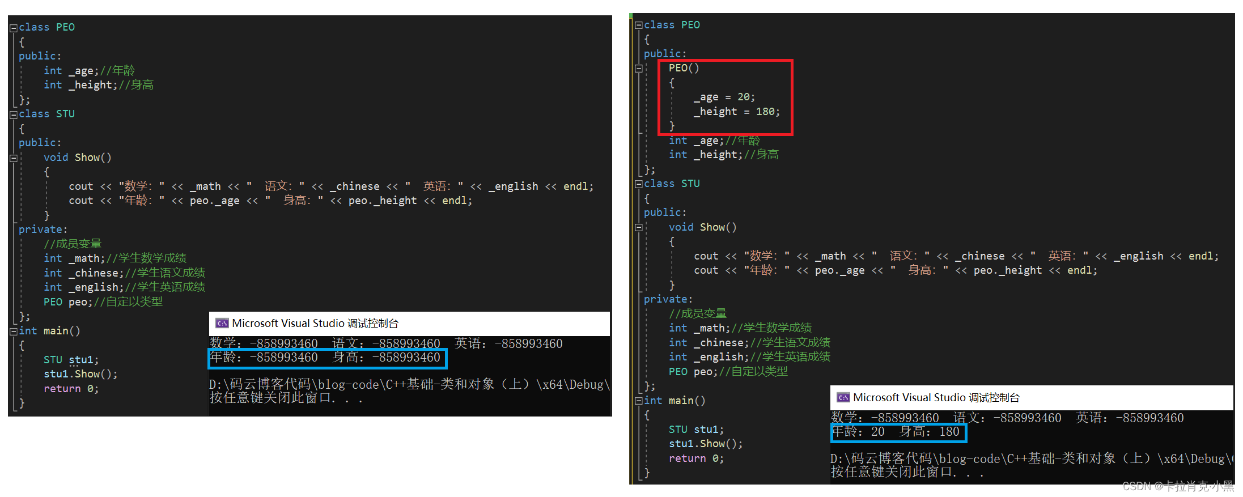Click "//成员变量" comment in the version without a constructor

click(x=73, y=244)
